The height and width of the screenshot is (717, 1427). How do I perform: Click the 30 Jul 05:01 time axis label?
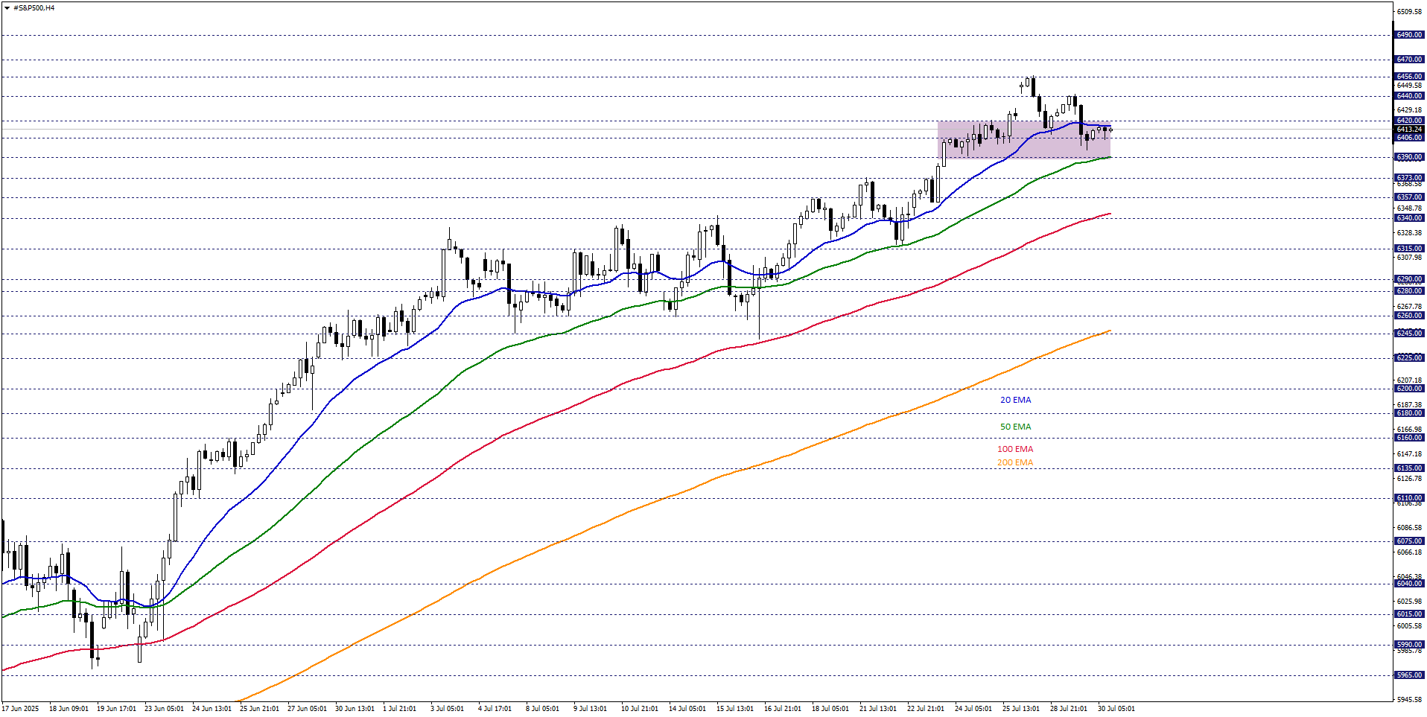tap(1116, 709)
